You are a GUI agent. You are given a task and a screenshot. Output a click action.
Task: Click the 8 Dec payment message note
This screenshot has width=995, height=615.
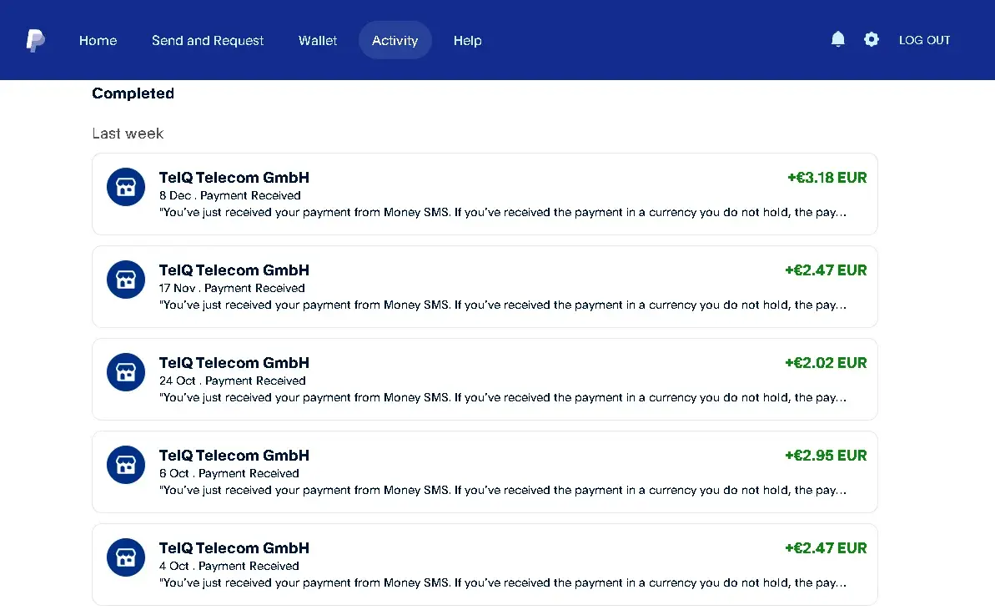click(x=503, y=213)
